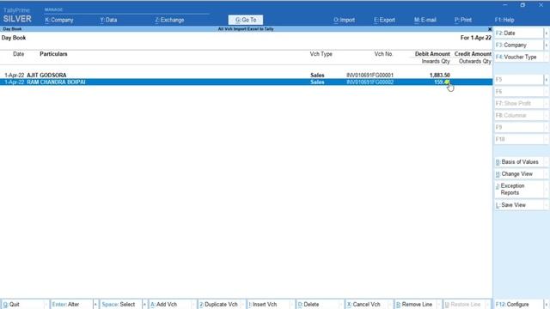
Task: Close the Day Book report with X
Action: 490,29
